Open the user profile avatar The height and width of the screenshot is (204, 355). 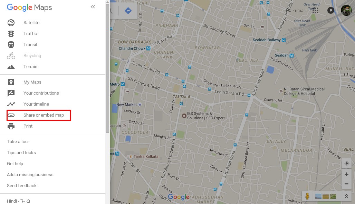click(x=346, y=10)
